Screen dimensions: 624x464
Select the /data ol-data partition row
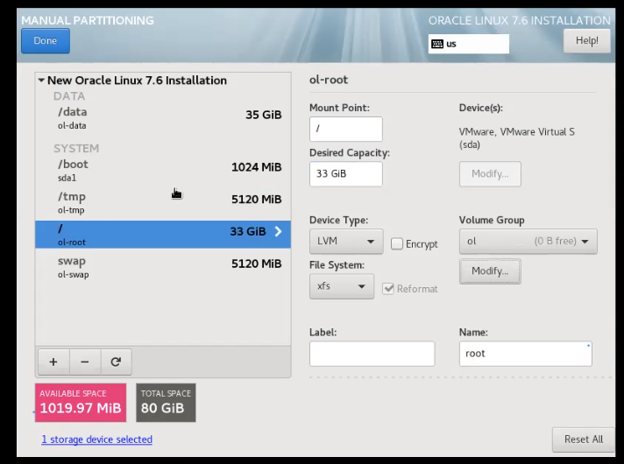[x=163, y=118]
